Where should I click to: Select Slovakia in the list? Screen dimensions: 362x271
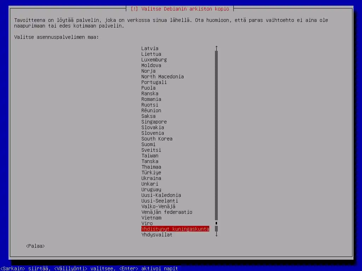click(x=153, y=127)
